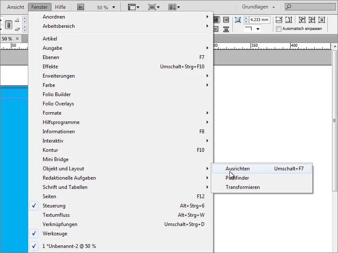Open the Mini Bridge panel
Viewport: 338px width, 253px height.
point(121,159)
